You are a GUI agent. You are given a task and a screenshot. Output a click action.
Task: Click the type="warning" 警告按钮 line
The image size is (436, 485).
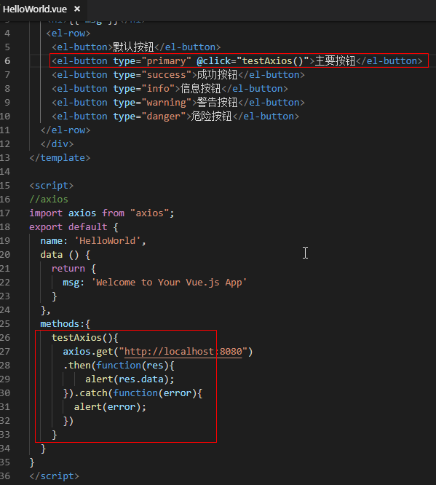coord(178,103)
